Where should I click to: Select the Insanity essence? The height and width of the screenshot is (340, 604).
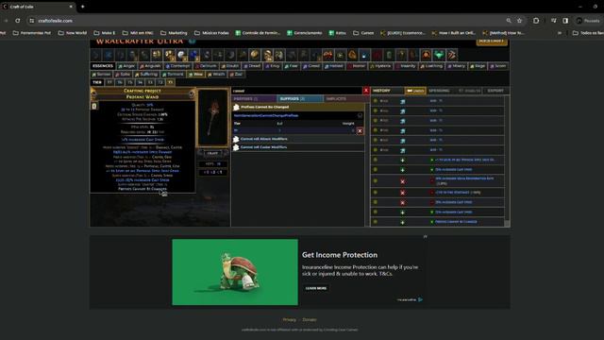pos(406,66)
